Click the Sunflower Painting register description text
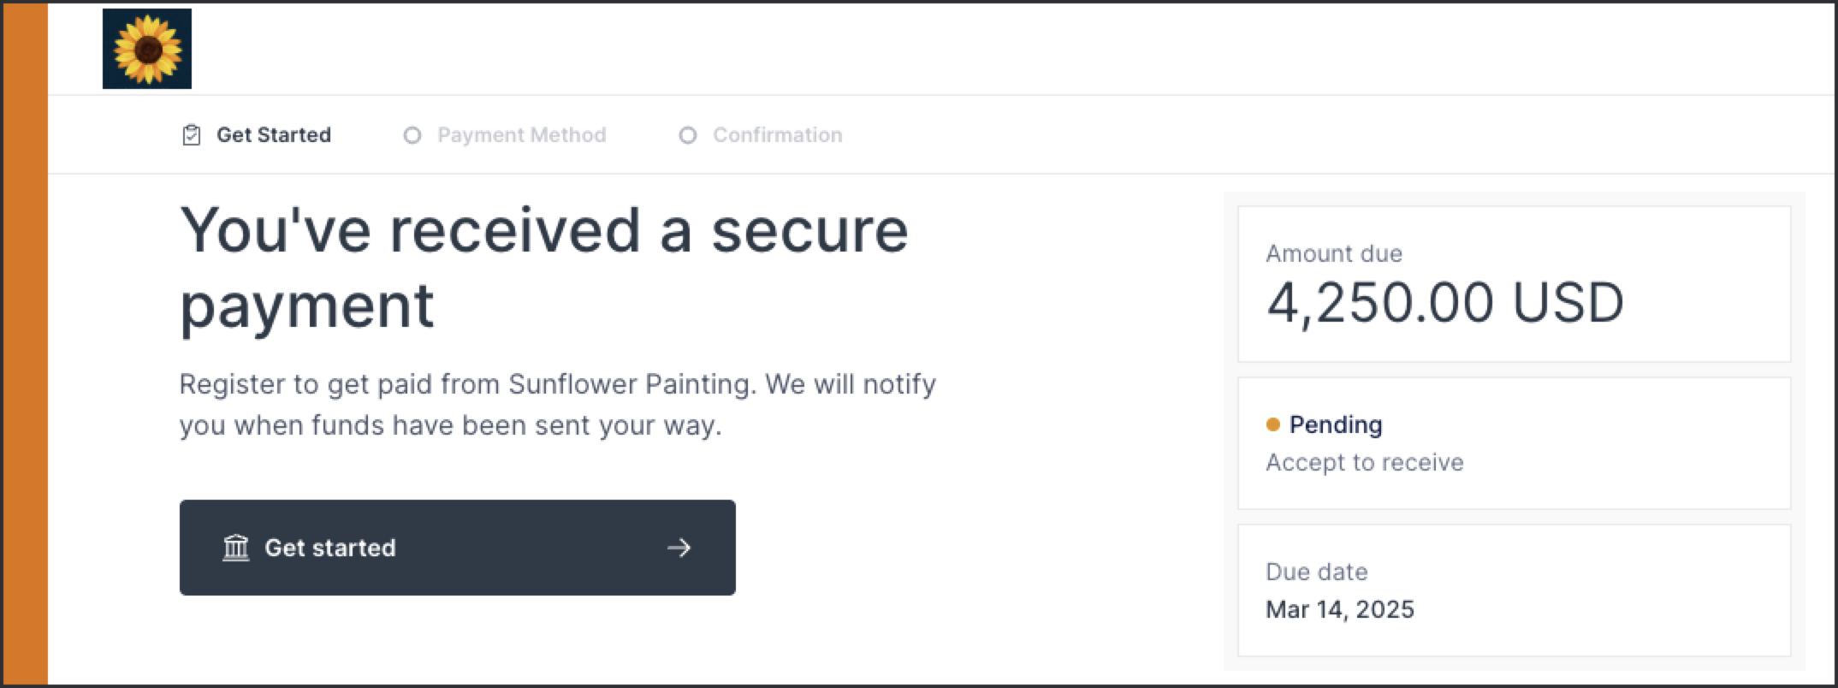Image resolution: width=1838 pixels, height=688 pixels. (557, 404)
